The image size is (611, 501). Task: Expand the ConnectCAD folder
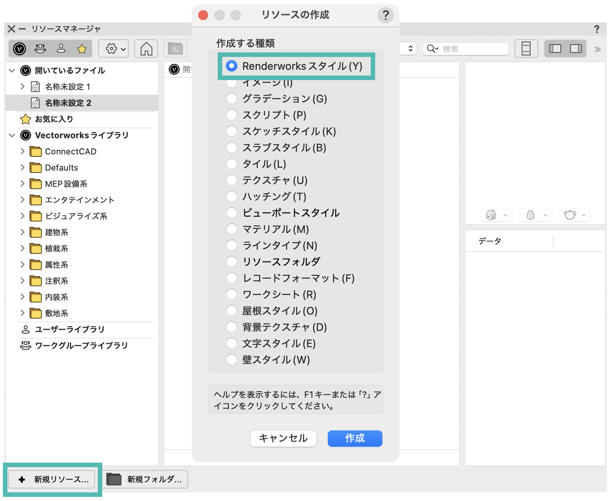tap(22, 151)
